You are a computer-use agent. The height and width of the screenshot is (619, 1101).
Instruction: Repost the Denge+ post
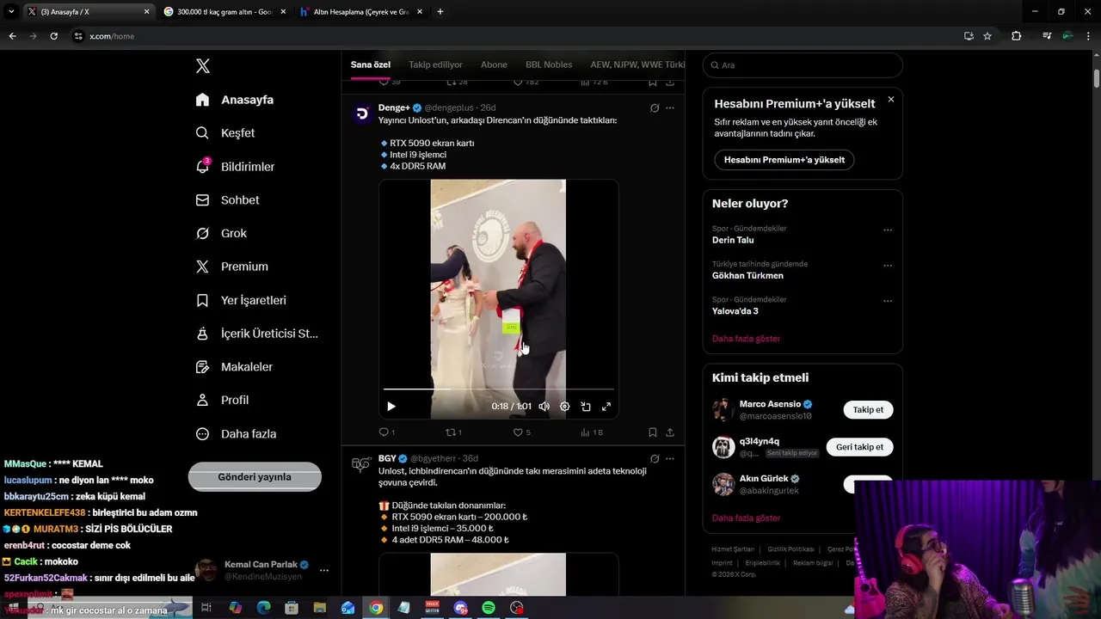pyautogui.click(x=450, y=432)
